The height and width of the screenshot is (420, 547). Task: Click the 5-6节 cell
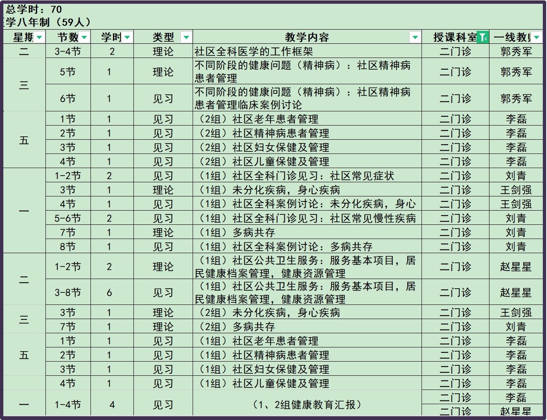click(x=68, y=218)
